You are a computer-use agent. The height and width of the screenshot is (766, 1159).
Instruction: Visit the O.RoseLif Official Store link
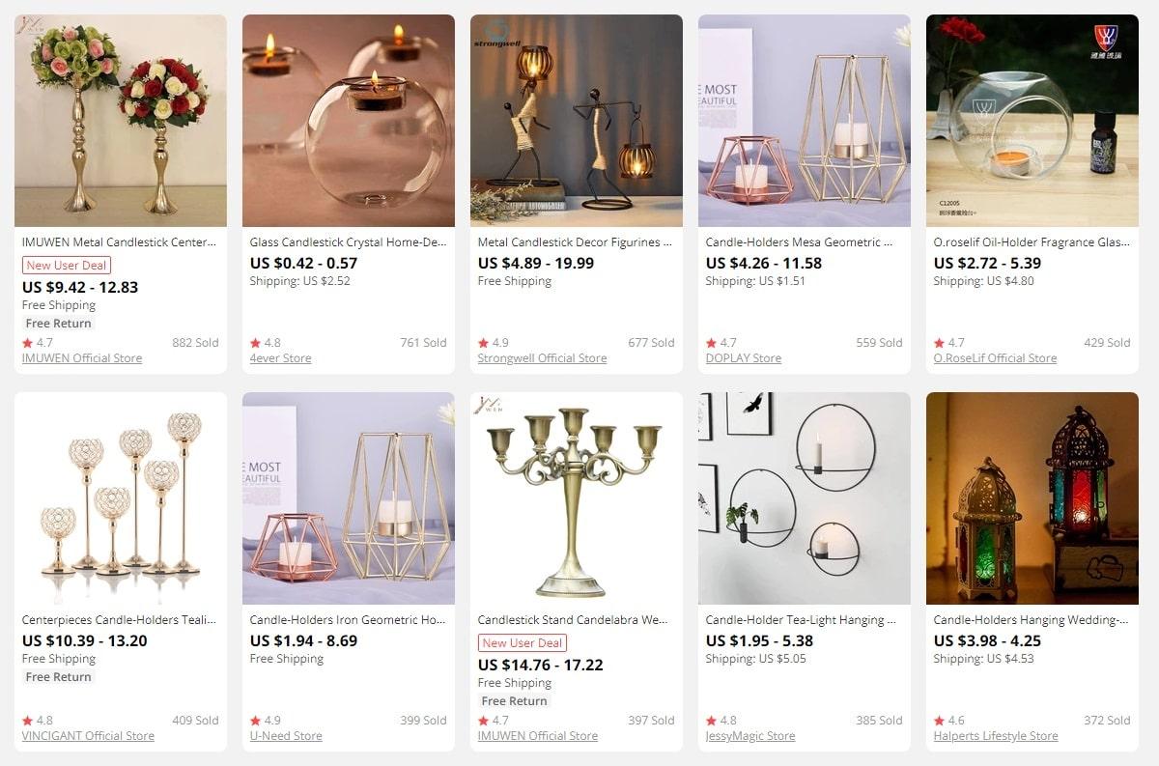995,358
